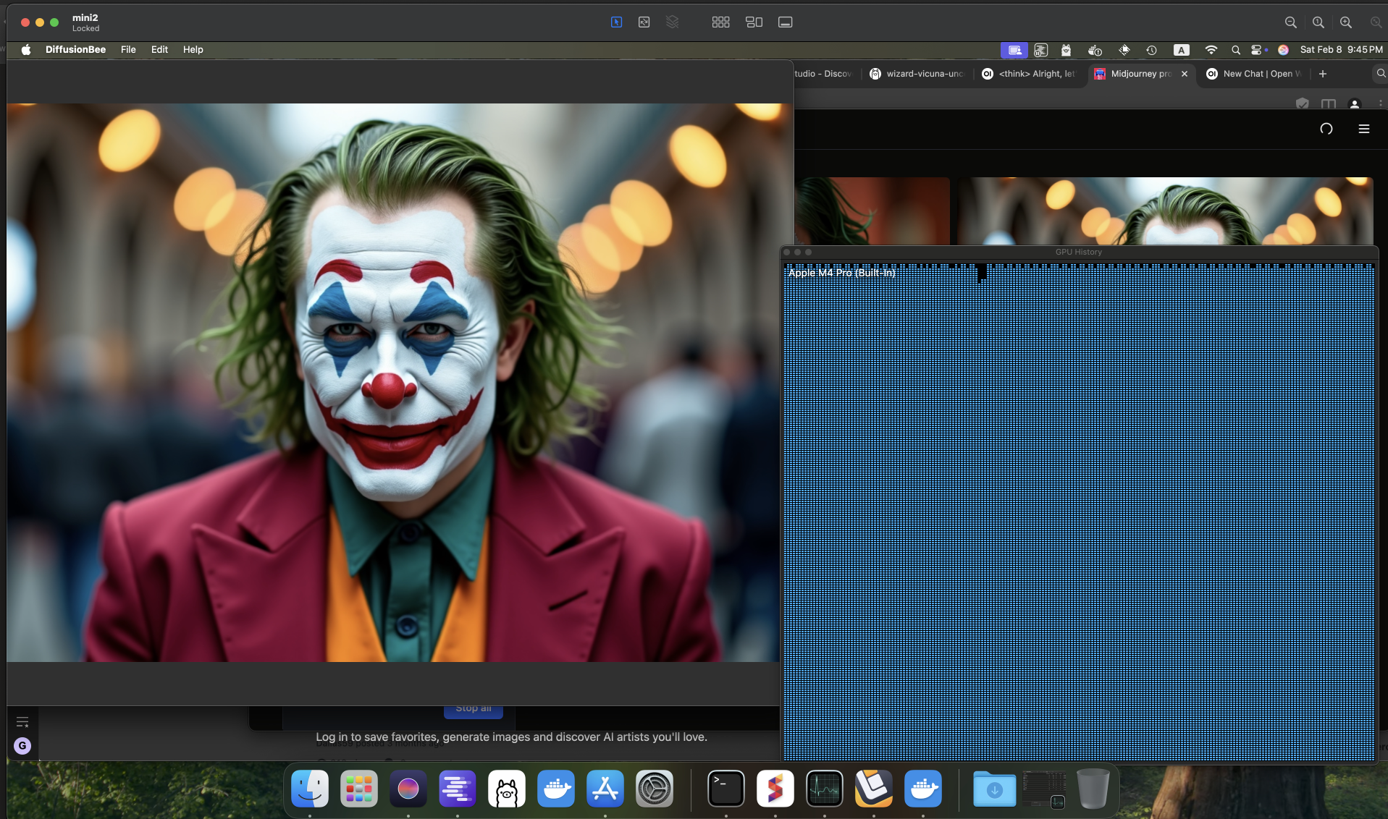1388x819 pixels.
Task: Open Finder from the Dock
Action: [310, 789]
